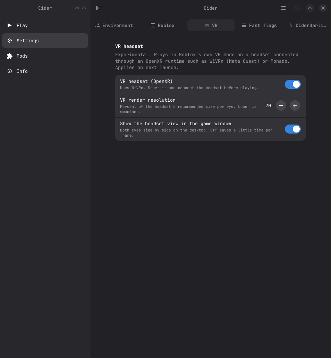Click the Mods puzzle piece icon
Image resolution: width=331 pixels, height=358 pixels.
10,56
